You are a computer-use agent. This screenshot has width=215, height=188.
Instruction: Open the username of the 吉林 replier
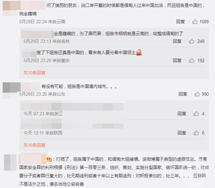click(37, 34)
